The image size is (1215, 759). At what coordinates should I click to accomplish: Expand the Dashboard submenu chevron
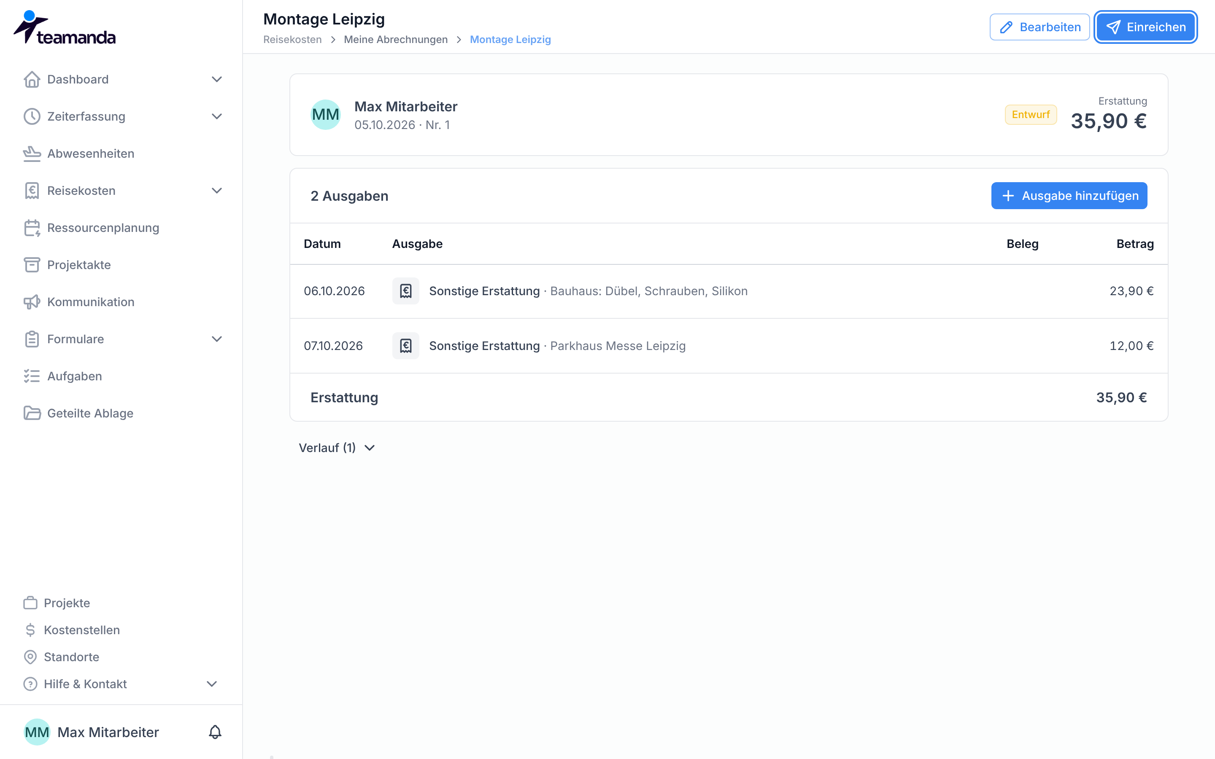216,79
